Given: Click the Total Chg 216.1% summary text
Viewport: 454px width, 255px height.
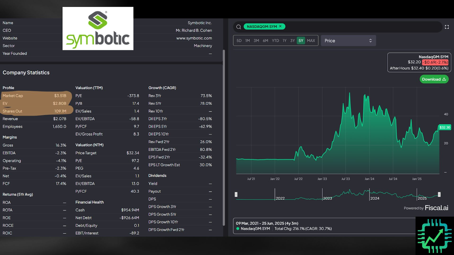Looking at the screenshot, I should tap(303, 229).
